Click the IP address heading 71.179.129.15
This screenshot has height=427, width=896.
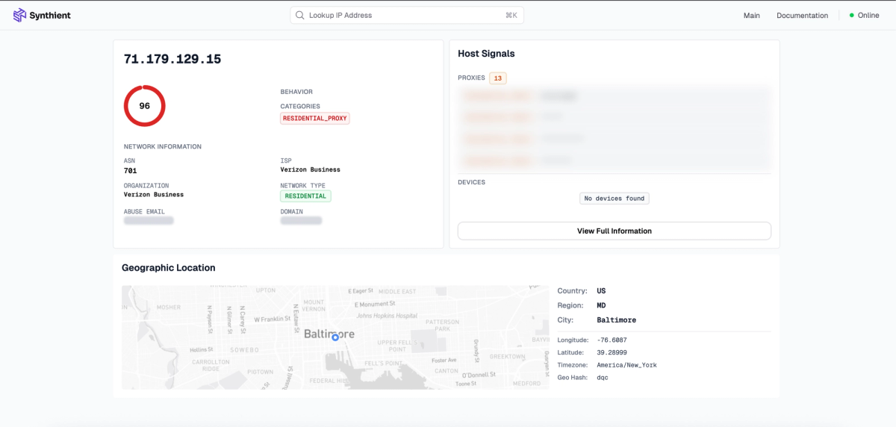pos(172,59)
